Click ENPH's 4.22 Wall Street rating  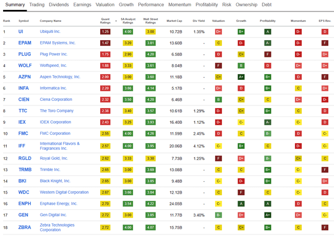[x=151, y=204]
